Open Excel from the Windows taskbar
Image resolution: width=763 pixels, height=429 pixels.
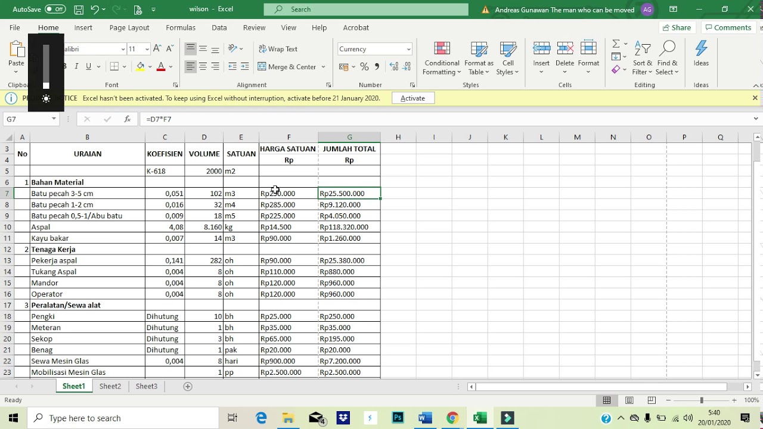[480, 418]
